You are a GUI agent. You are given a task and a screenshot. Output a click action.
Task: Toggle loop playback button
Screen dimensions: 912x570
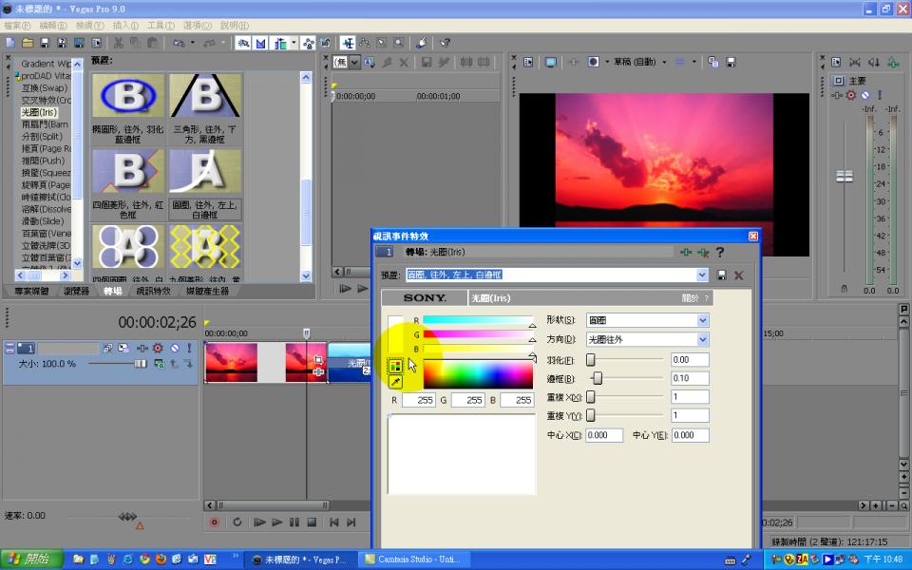click(x=237, y=522)
